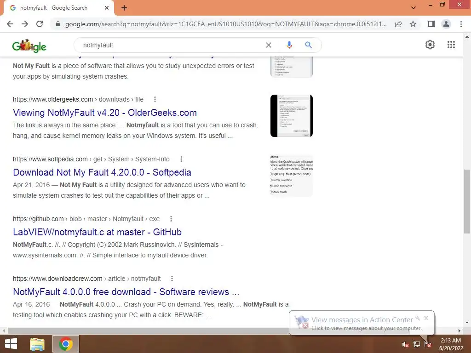Go back to the previous page

(10, 24)
